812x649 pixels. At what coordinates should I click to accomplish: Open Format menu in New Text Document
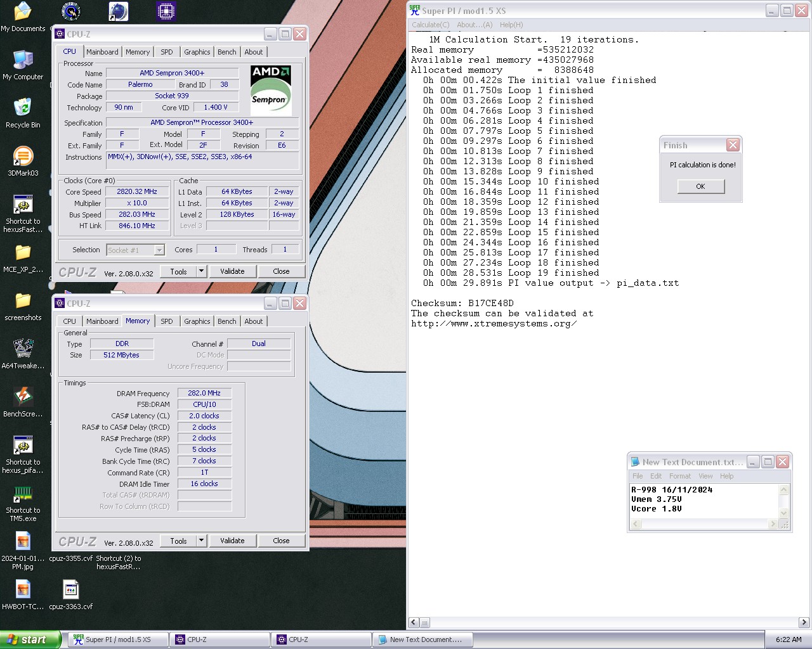(680, 476)
